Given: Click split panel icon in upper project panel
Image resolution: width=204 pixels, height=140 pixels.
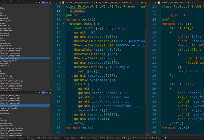Looking at the screenshot, I should pos(47,3).
